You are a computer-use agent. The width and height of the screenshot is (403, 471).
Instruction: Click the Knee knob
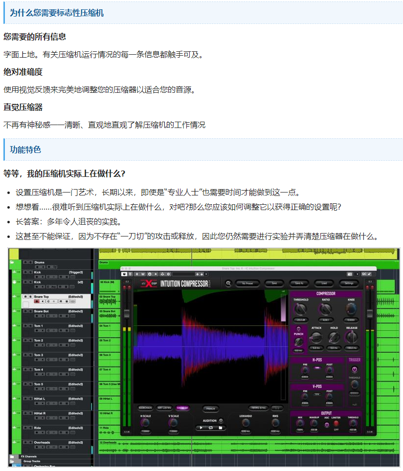pyautogui.click(x=351, y=309)
